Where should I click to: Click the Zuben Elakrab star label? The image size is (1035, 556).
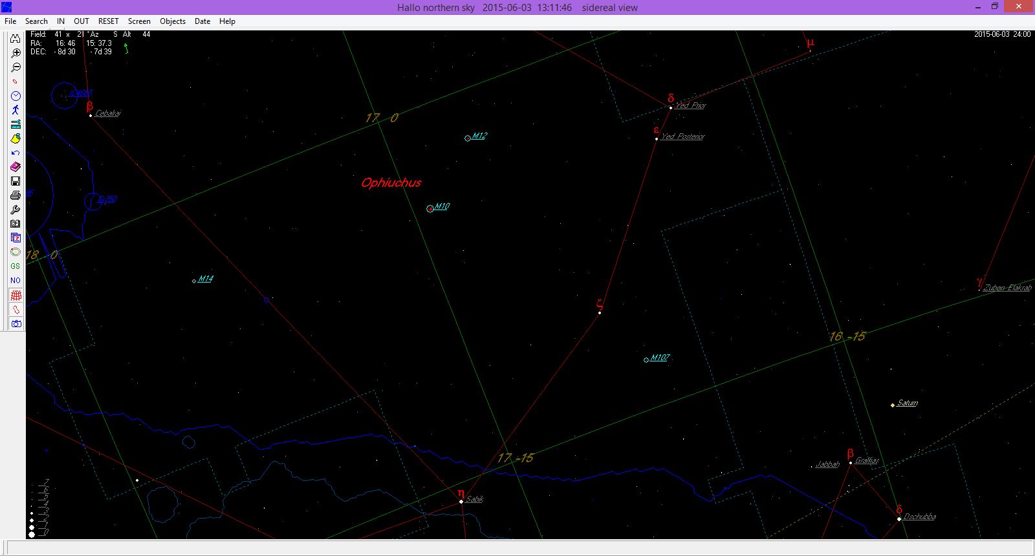[x=1008, y=288]
